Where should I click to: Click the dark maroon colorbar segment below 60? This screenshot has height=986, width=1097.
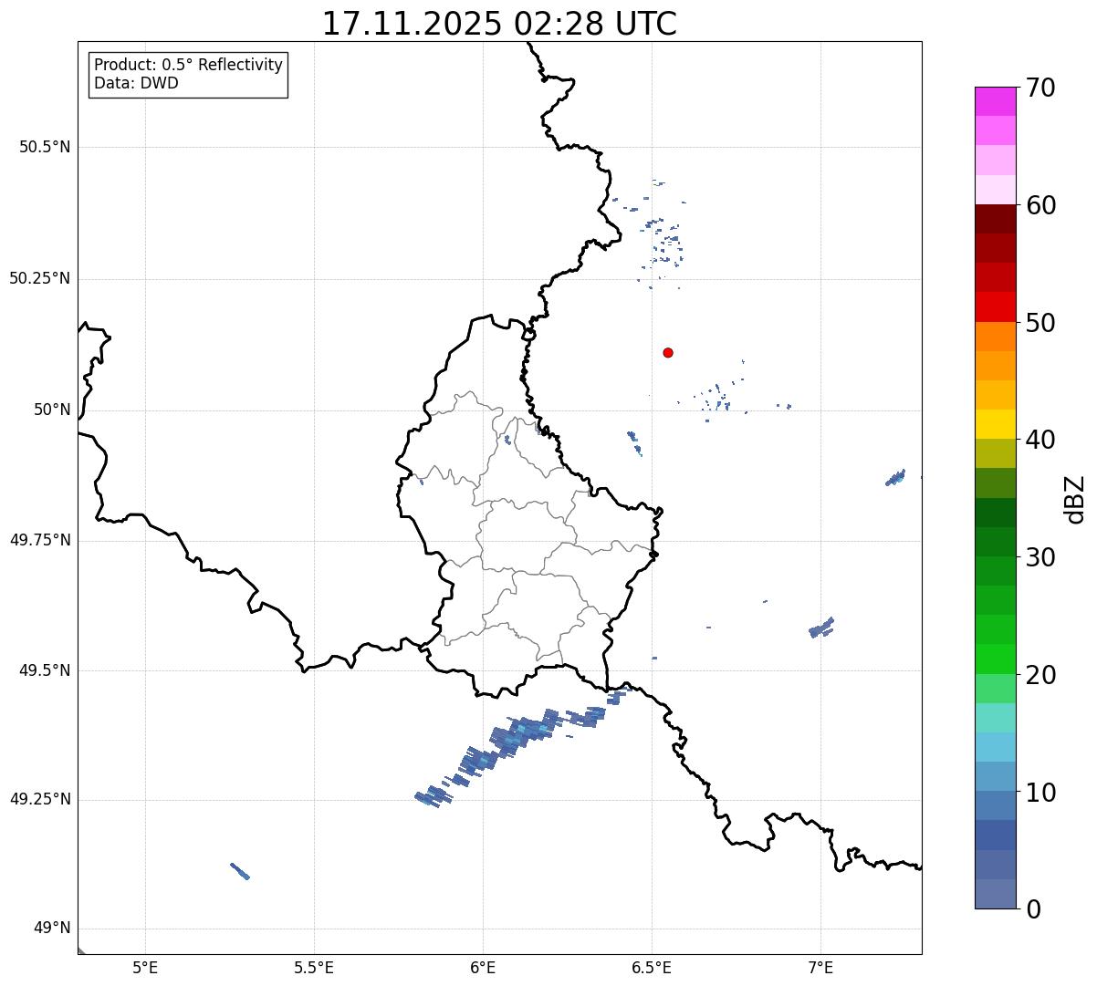pos(995,219)
